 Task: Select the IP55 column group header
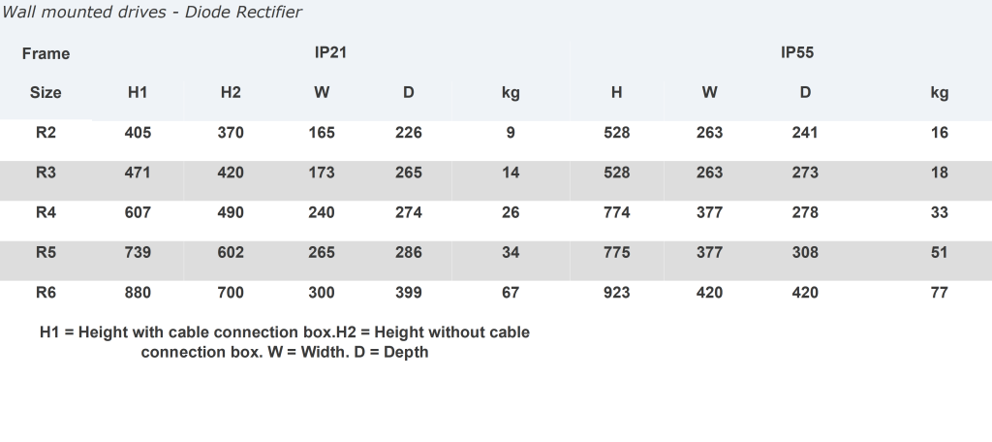coord(796,52)
